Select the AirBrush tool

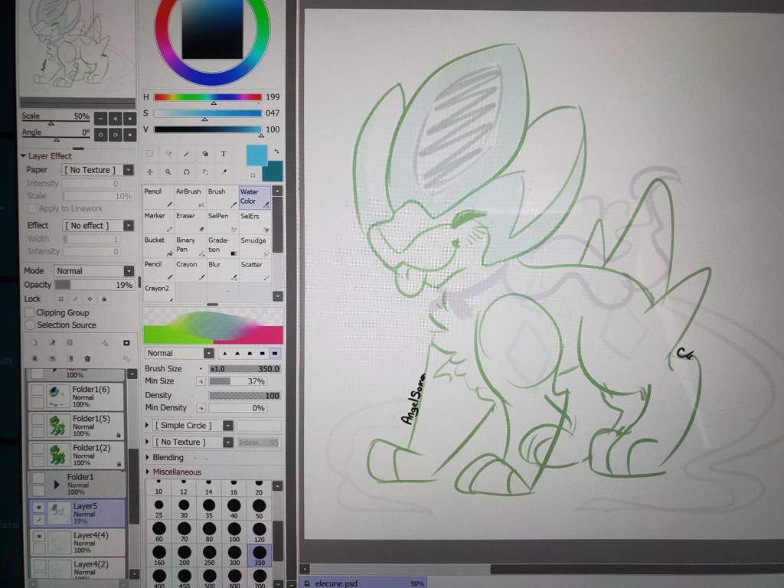click(190, 198)
